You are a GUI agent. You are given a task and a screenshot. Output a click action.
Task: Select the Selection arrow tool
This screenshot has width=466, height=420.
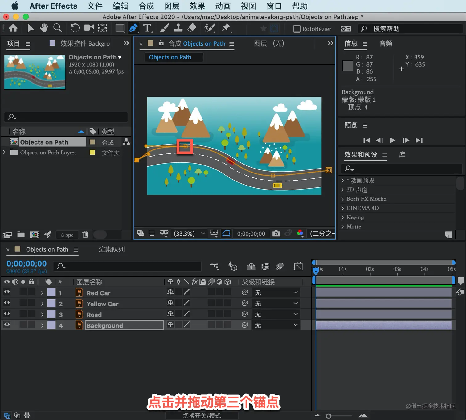pos(31,28)
